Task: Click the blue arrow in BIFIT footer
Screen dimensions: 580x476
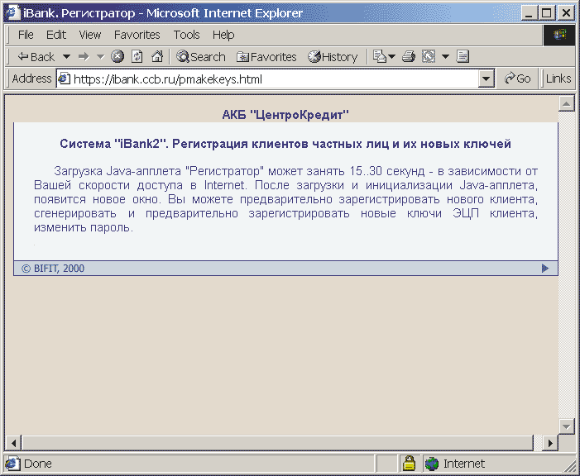Action: click(545, 269)
